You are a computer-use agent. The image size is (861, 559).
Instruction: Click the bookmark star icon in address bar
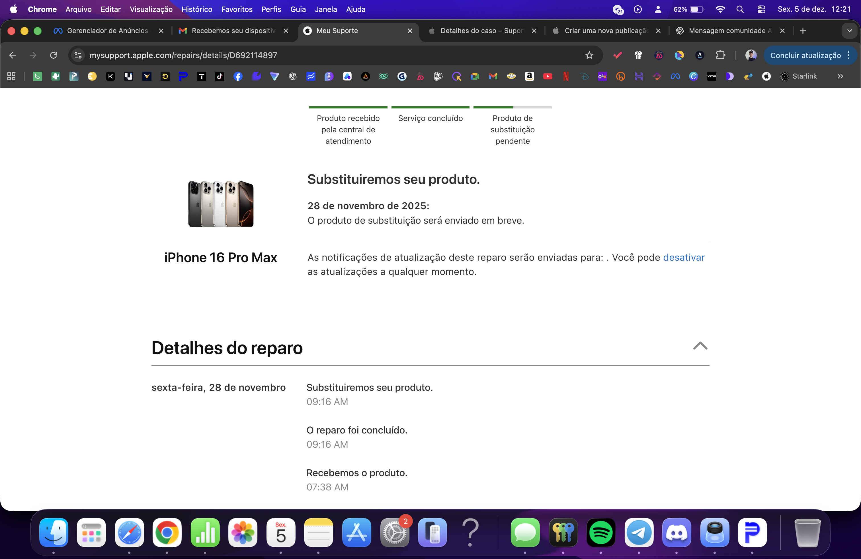(x=589, y=55)
